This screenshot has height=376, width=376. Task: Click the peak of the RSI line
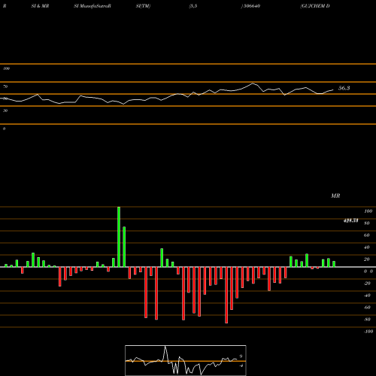[x=253, y=83]
